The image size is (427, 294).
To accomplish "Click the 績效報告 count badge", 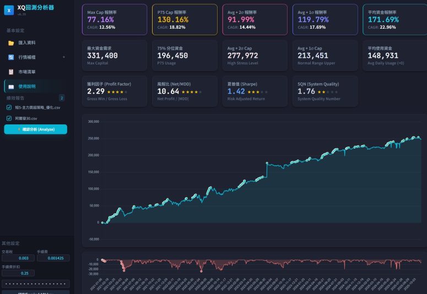I will (62, 98).
